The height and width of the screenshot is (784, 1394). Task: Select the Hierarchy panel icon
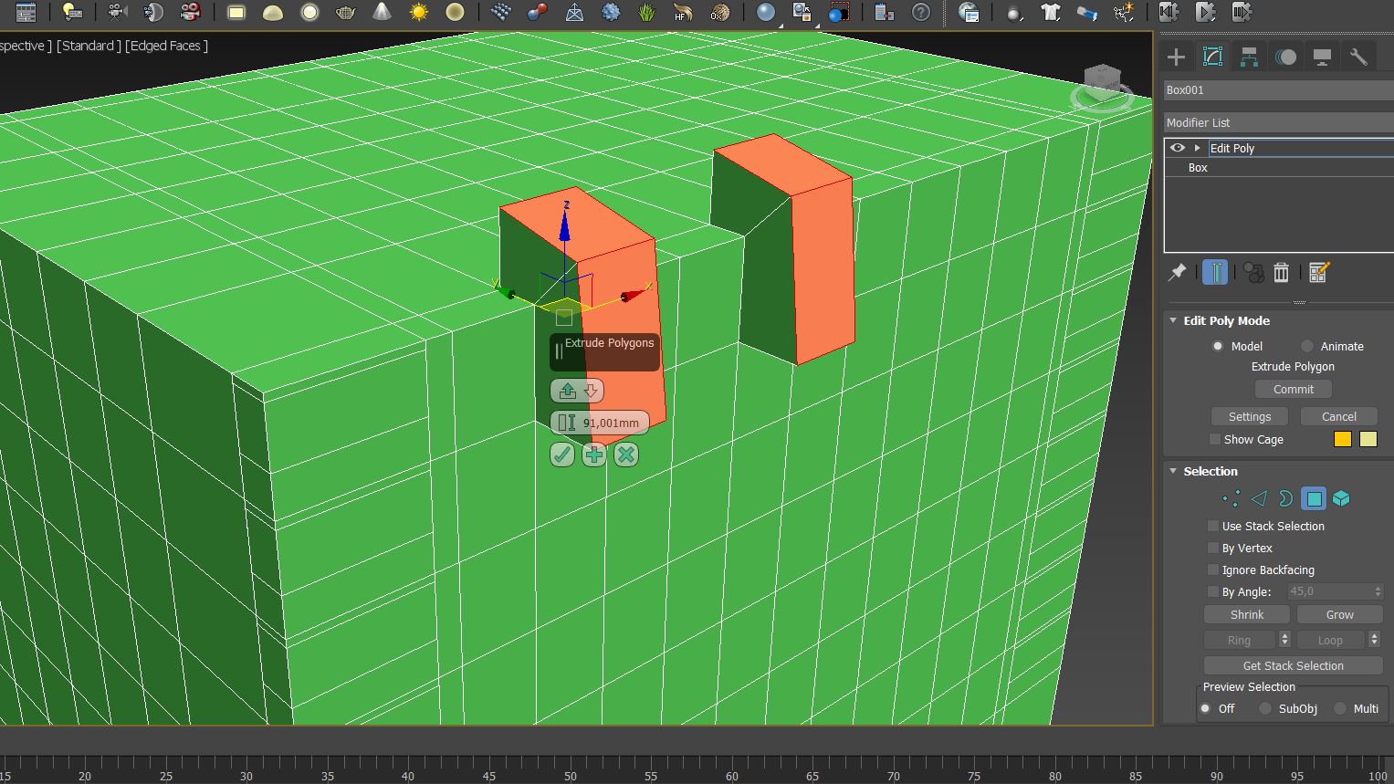(x=1249, y=57)
